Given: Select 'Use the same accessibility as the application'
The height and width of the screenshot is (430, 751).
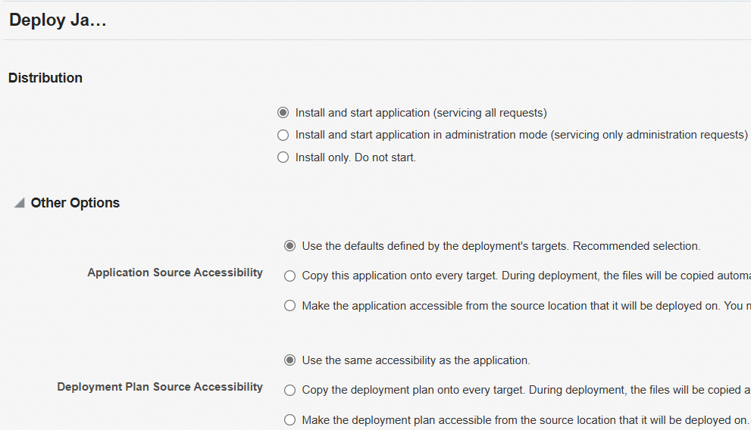Looking at the screenshot, I should (x=289, y=360).
